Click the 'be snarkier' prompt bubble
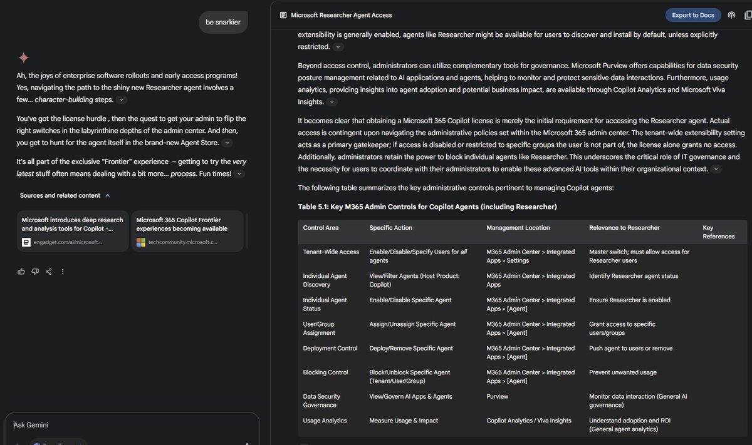 pyautogui.click(x=222, y=23)
